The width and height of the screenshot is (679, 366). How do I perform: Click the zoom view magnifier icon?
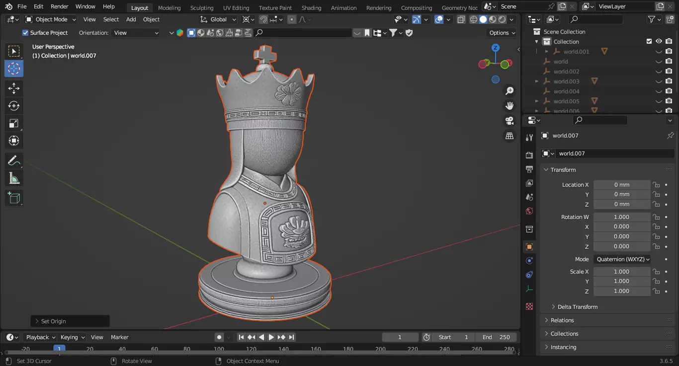pyautogui.click(x=509, y=91)
